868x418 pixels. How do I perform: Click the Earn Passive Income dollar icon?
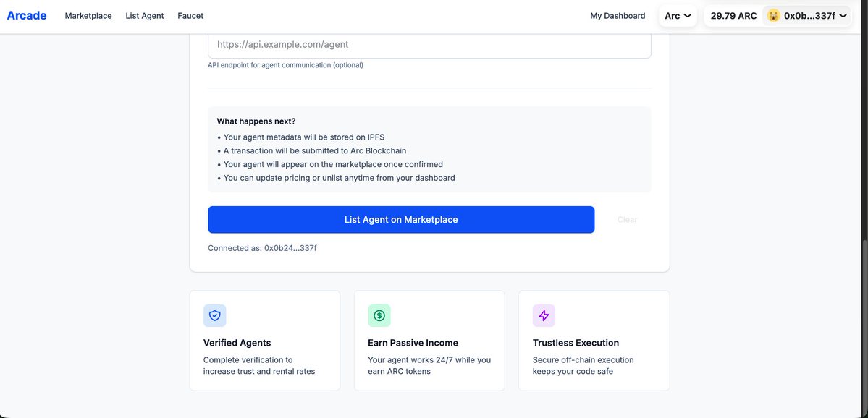click(379, 316)
